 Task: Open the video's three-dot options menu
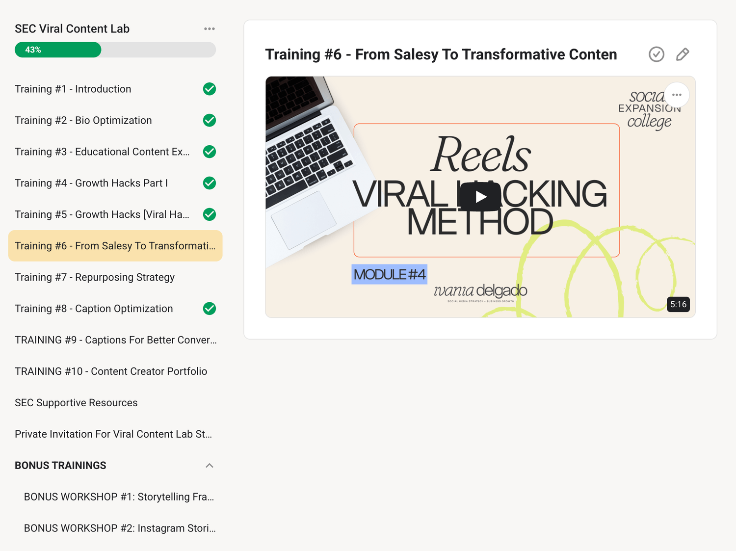(x=677, y=95)
